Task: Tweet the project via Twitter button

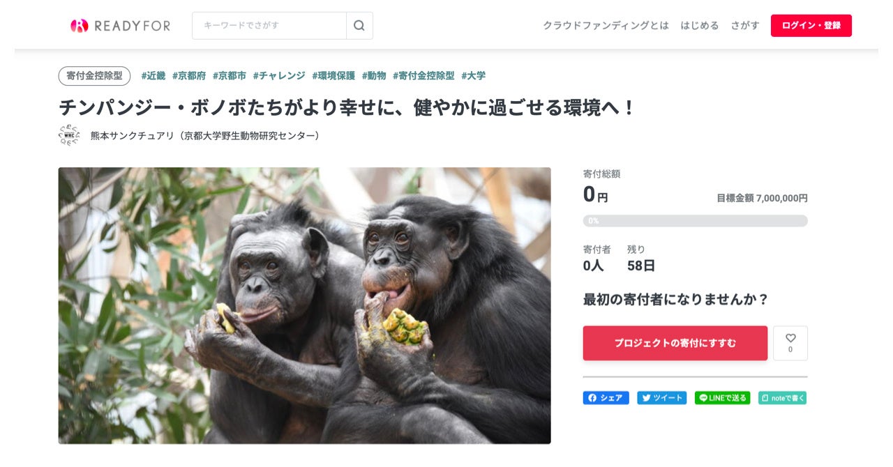Action: pyautogui.click(x=661, y=398)
